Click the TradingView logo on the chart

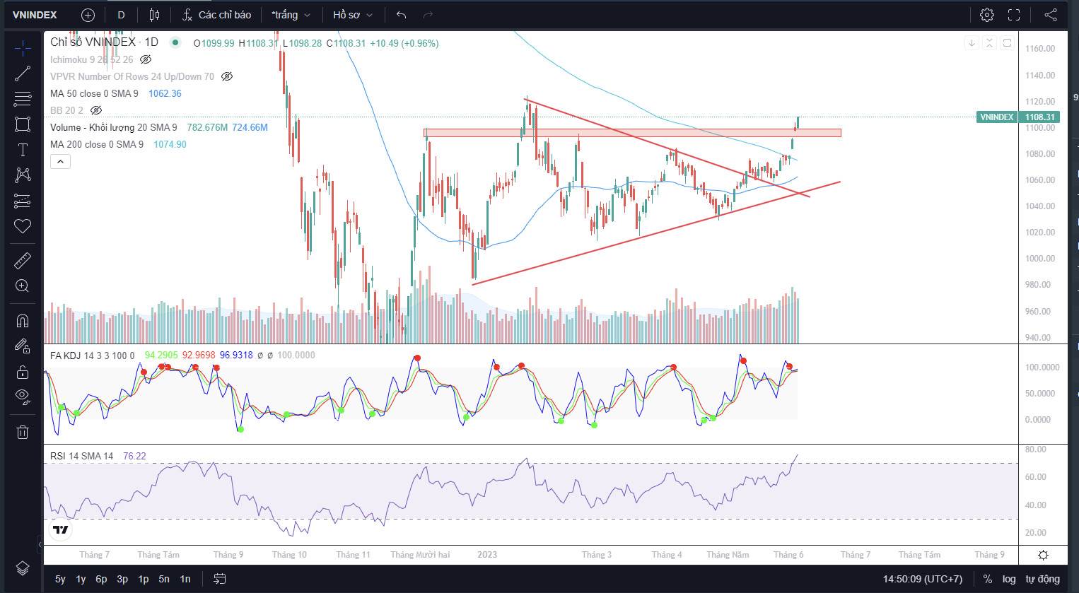(x=61, y=530)
